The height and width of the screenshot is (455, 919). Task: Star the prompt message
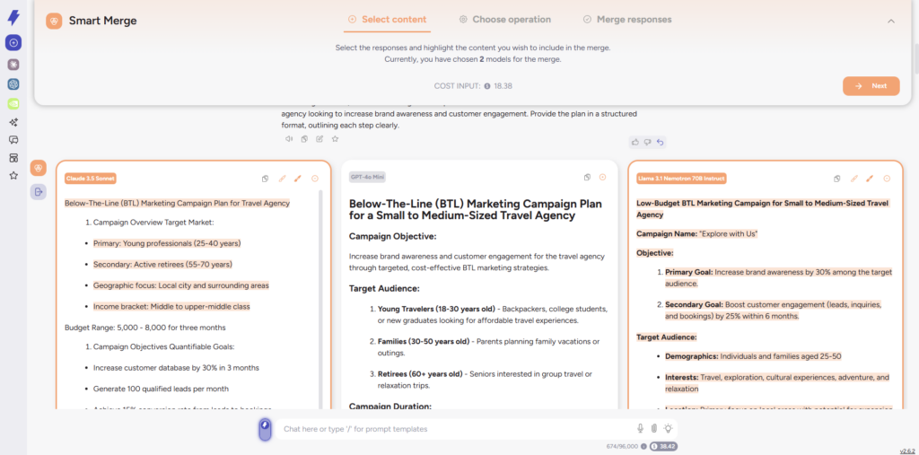point(336,139)
